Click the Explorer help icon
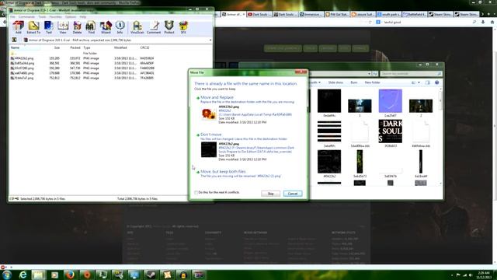 pos(436,82)
